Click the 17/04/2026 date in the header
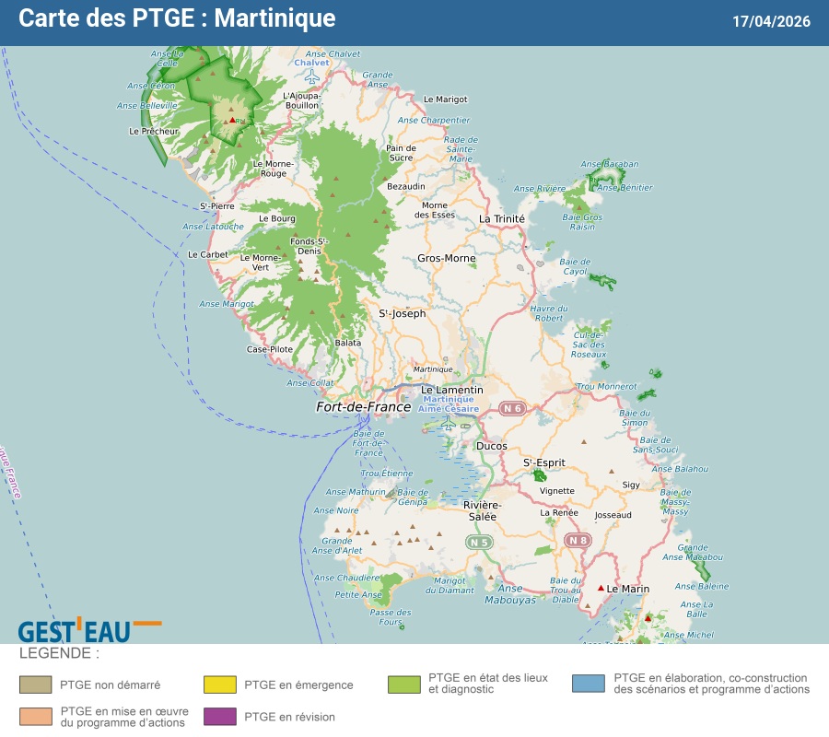Viewport: 829px width, 737px height. tap(771, 21)
